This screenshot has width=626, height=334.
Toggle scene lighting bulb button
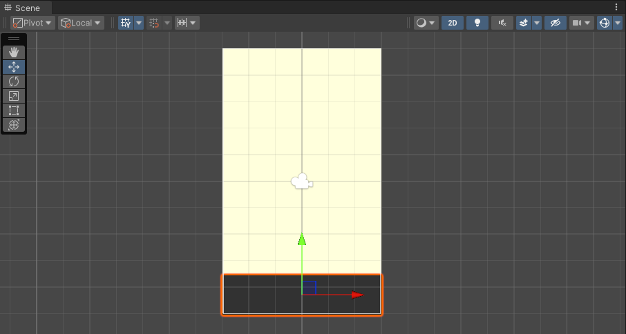[x=477, y=23]
